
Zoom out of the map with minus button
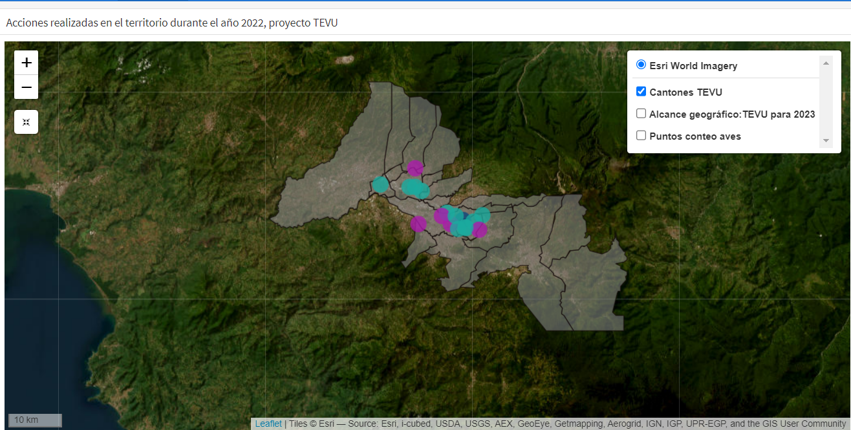[x=27, y=87]
